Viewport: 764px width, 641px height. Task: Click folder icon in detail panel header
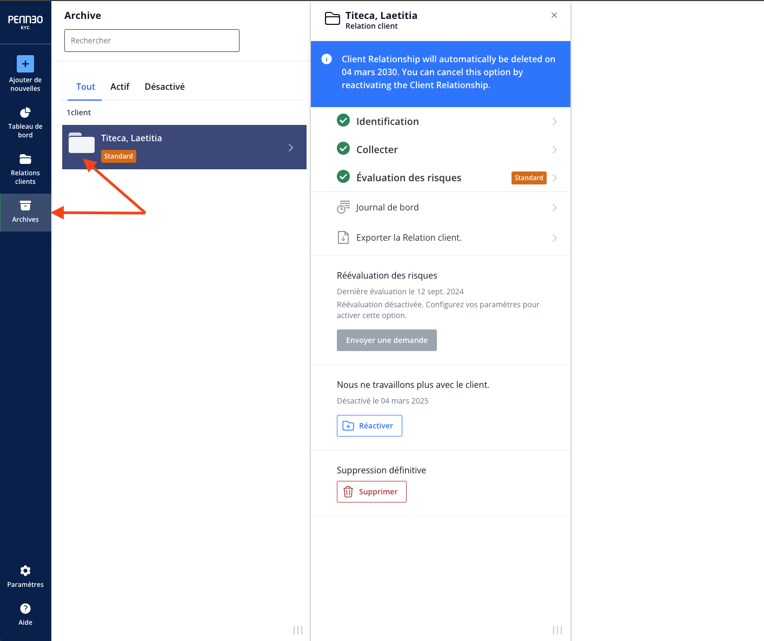(333, 19)
